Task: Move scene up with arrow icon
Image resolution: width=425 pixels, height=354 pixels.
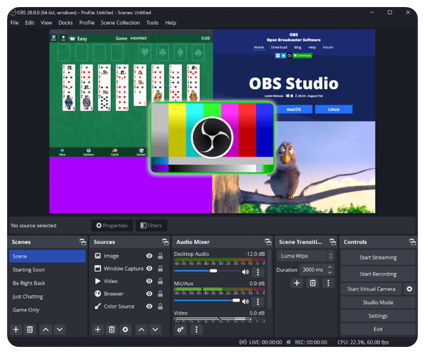Action: (46, 329)
